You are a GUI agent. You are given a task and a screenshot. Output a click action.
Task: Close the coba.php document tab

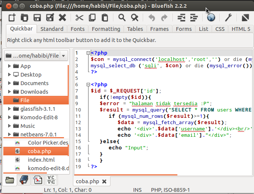[105, 181]
